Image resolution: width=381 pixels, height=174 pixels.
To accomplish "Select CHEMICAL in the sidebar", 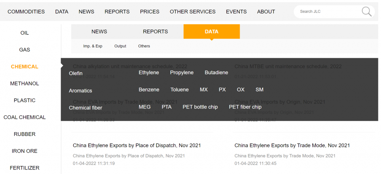I will coord(24,67).
